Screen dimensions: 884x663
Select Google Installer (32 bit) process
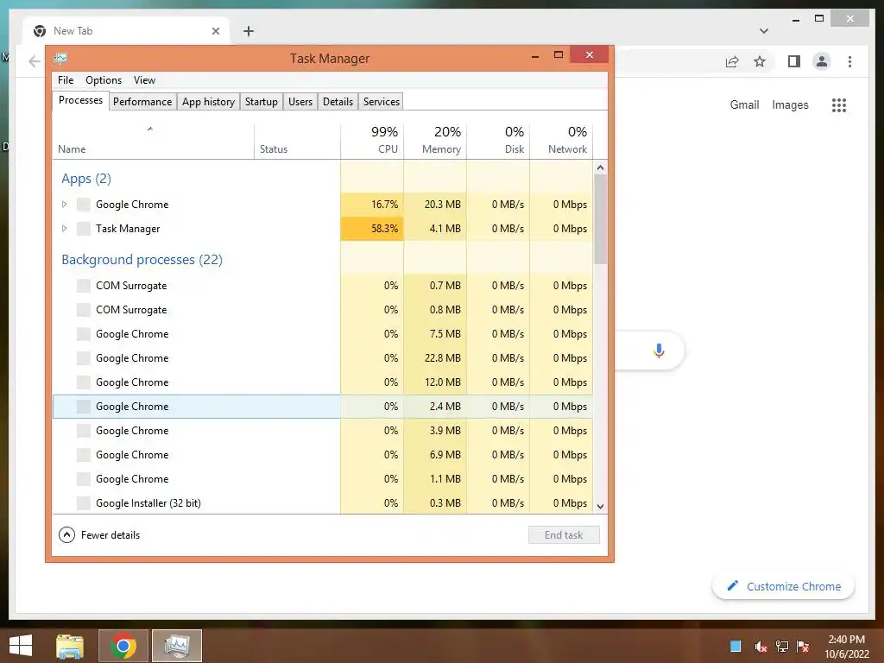323,503
